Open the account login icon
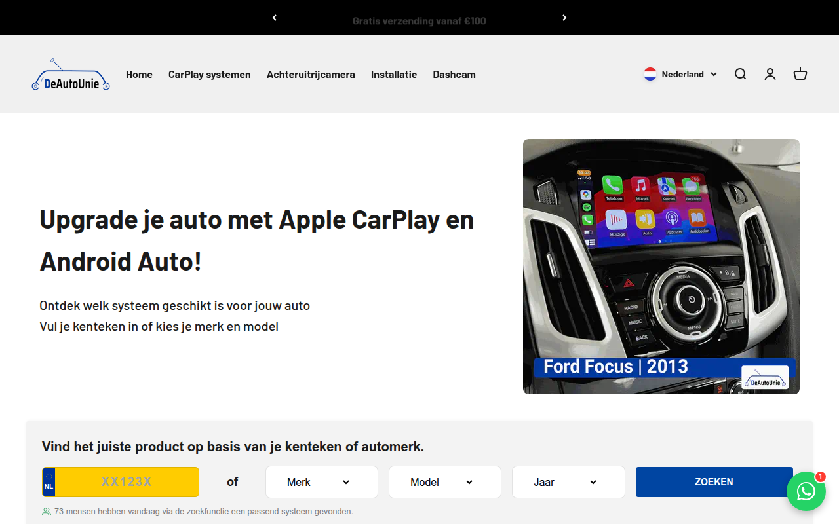The width and height of the screenshot is (839, 524). click(x=770, y=74)
